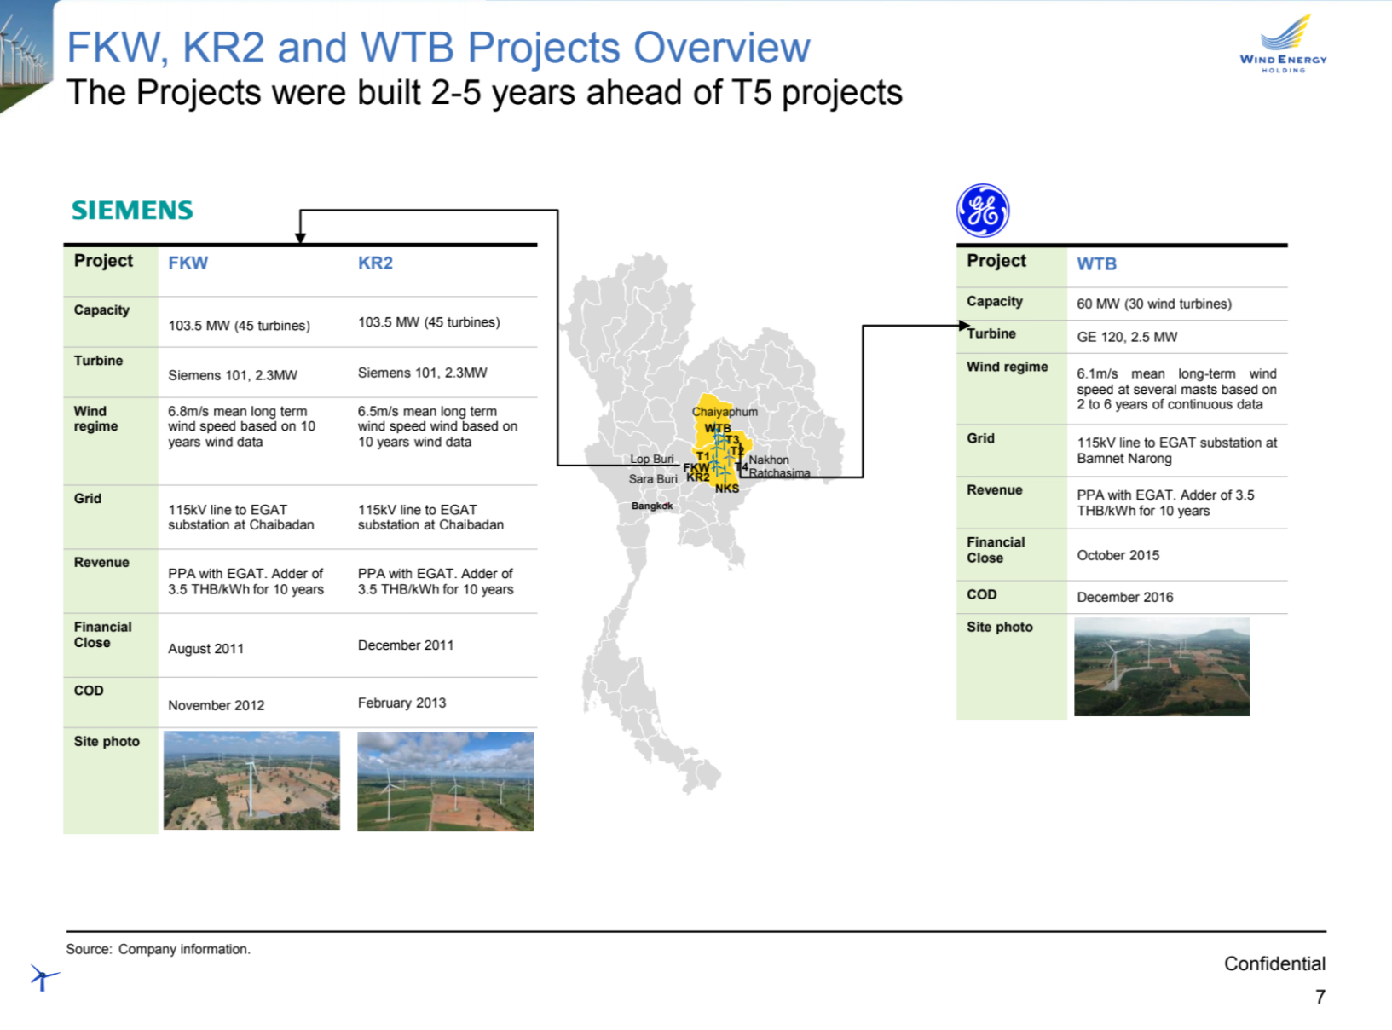The width and height of the screenshot is (1392, 1030).
Task: Click the page number 7
Action: 1320,997
